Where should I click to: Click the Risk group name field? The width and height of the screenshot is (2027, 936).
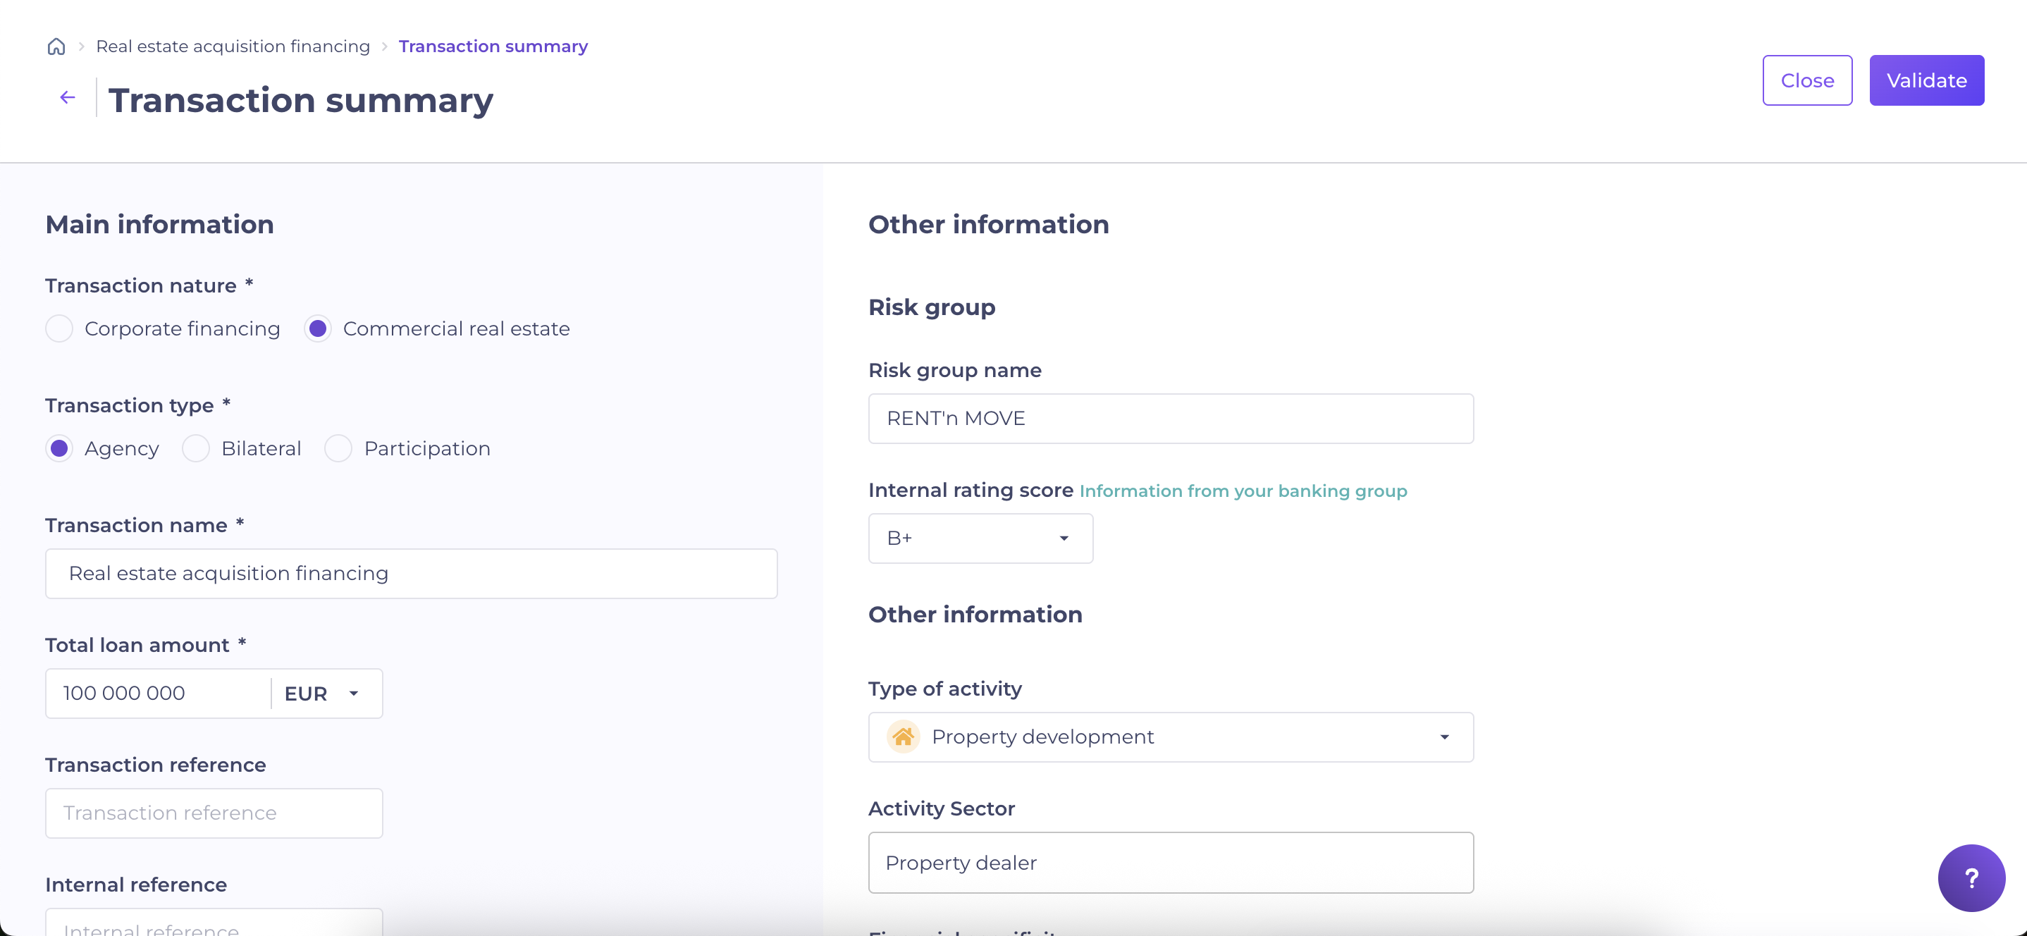[x=1170, y=419]
